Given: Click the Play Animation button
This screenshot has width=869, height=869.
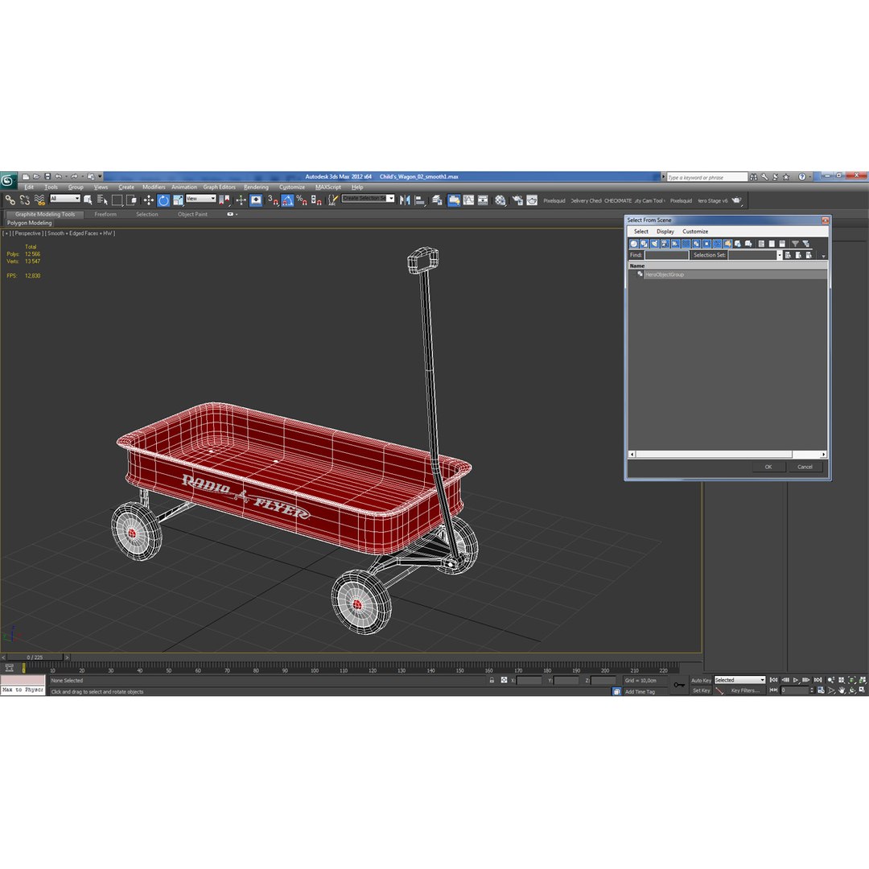Looking at the screenshot, I should pyautogui.click(x=795, y=680).
